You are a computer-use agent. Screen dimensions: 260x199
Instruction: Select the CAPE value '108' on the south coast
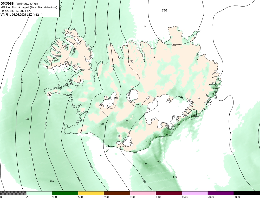click(x=108, y=146)
